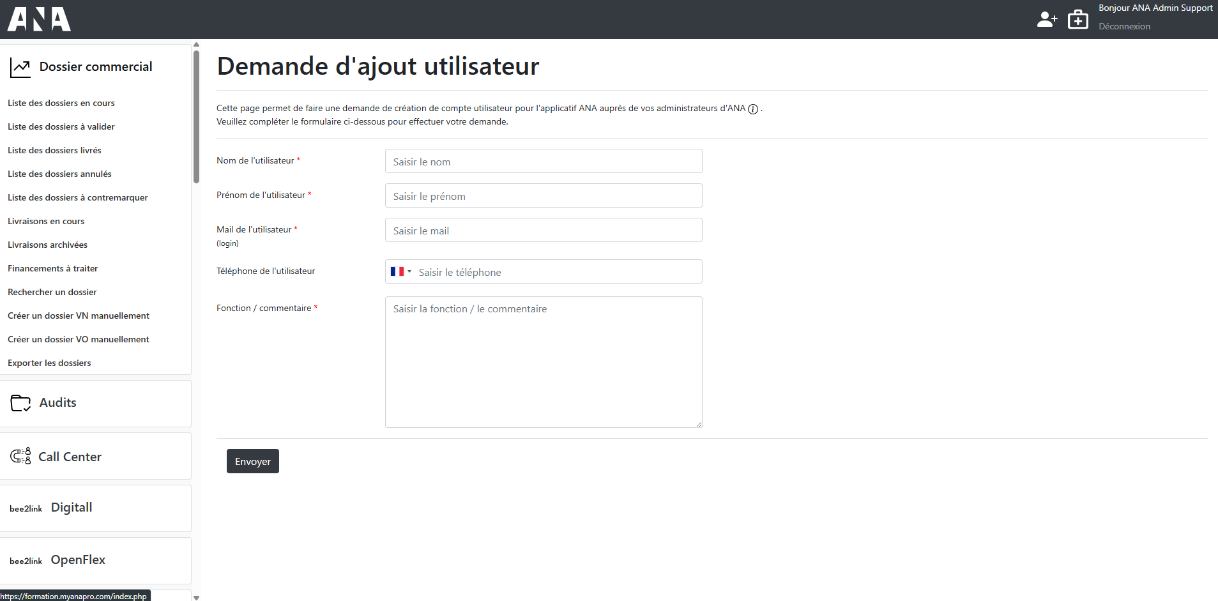Click the Audits folder icon
The width and height of the screenshot is (1218, 601).
pos(20,403)
